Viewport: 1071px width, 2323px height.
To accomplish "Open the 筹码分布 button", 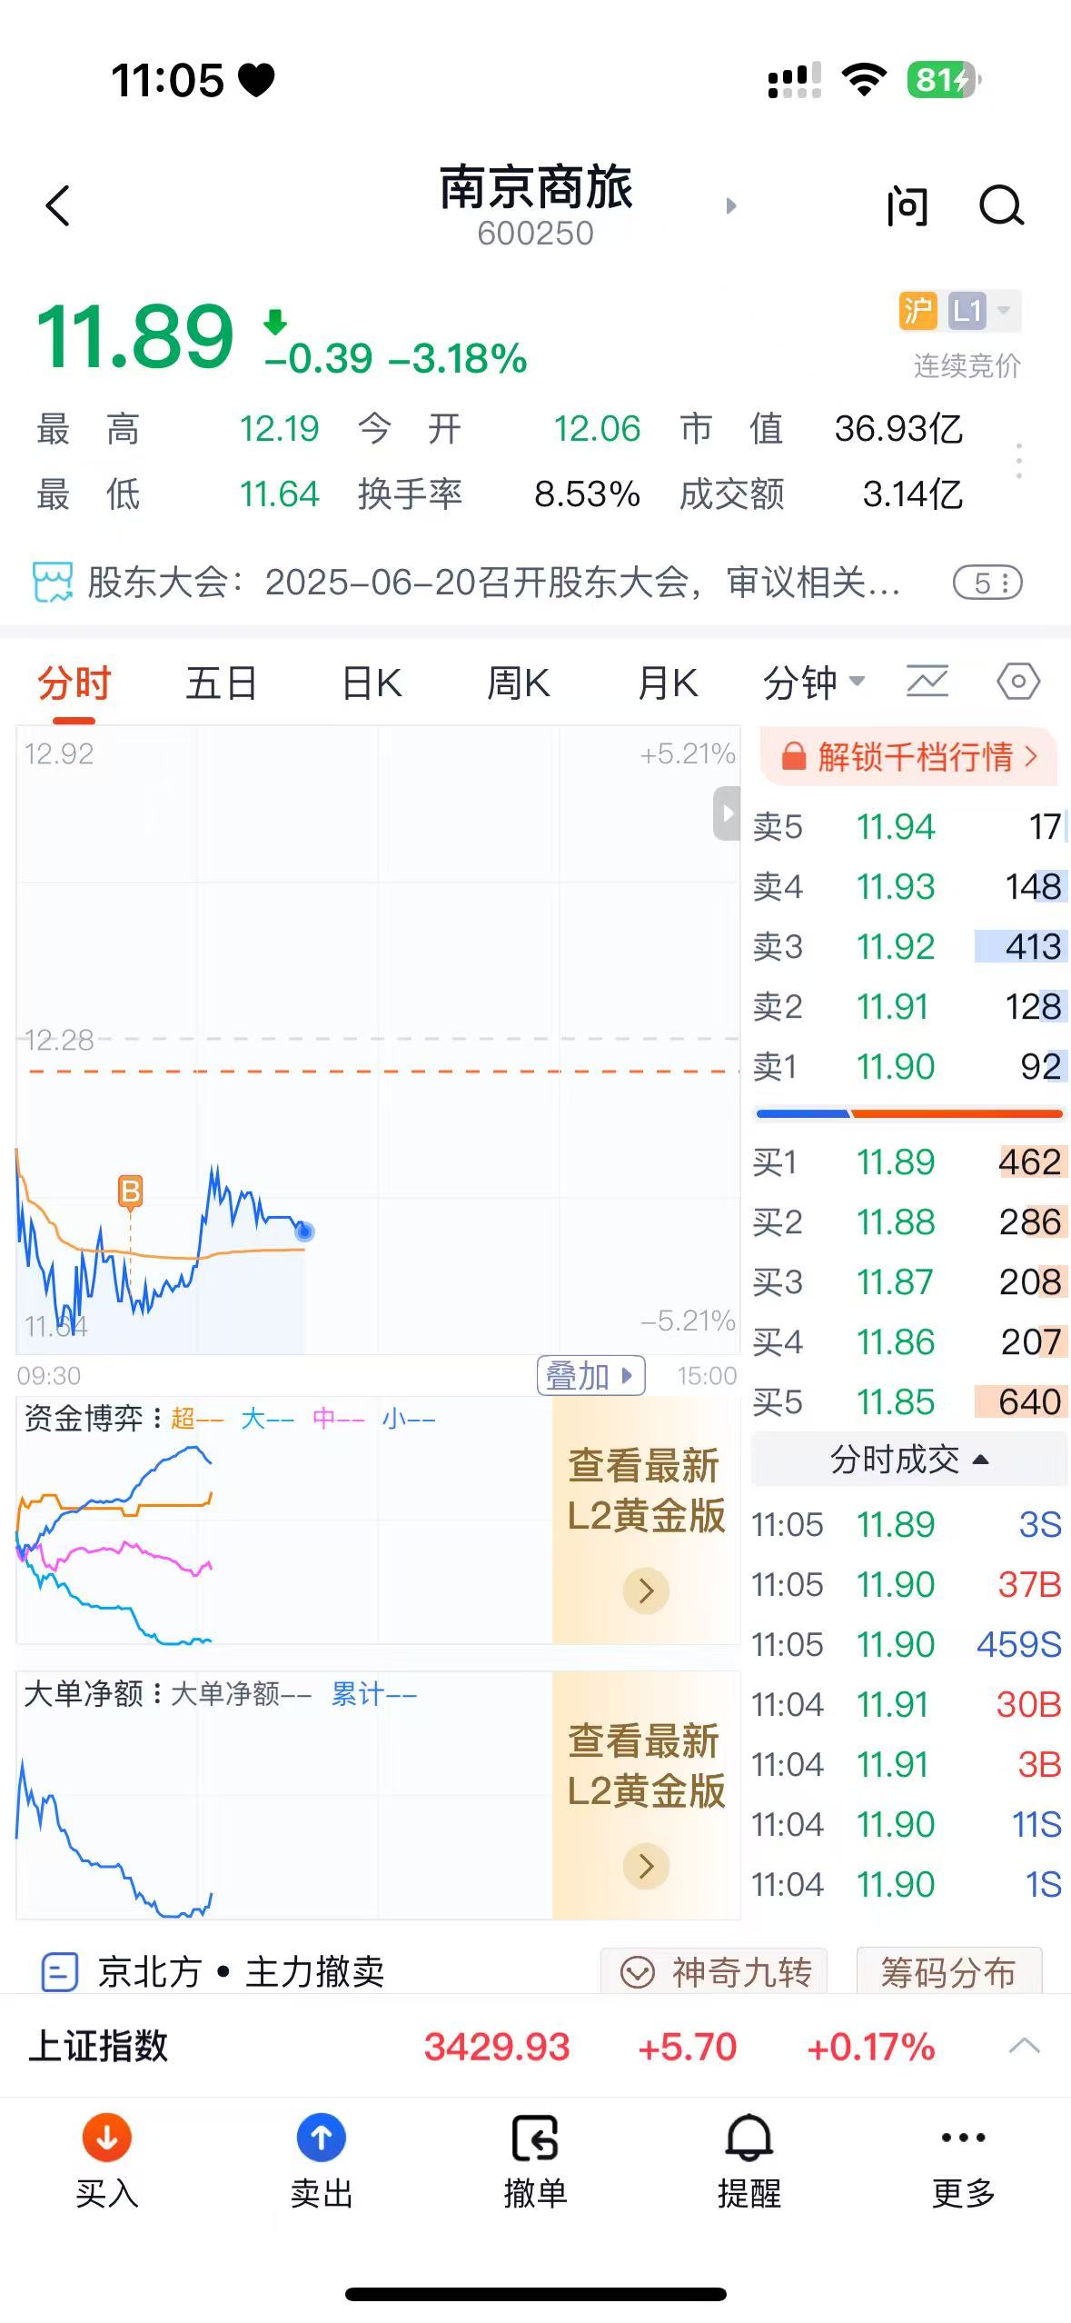I will coord(948,1972).
